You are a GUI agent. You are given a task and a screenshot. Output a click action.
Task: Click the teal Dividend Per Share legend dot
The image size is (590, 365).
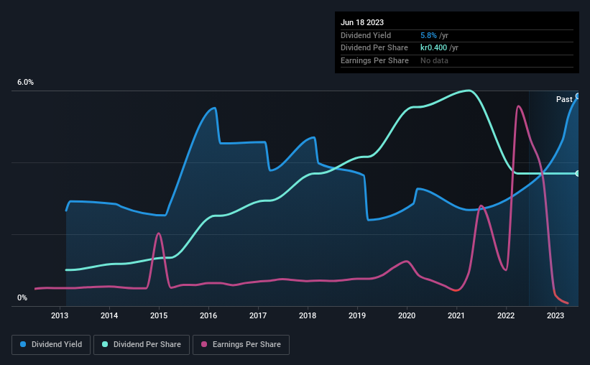[x=105, y=344]
